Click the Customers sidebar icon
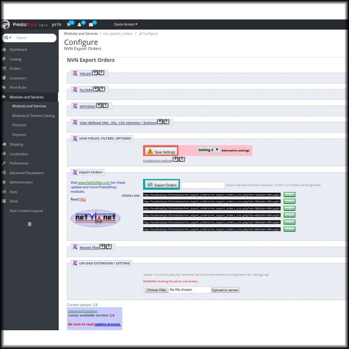The width and height of the screenshot is (349, 349). (x=4, y=78)
